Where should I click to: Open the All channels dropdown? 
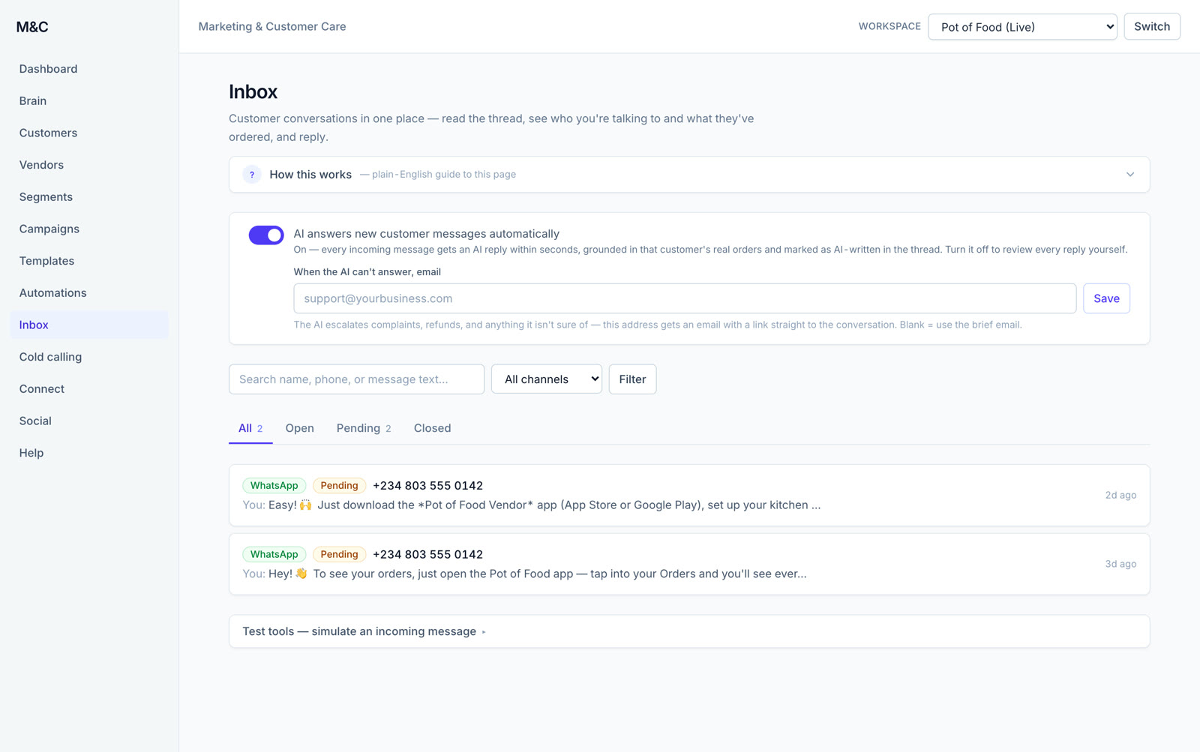point(547,379)
